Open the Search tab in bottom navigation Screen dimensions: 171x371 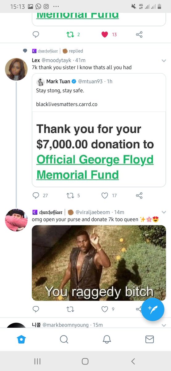click(64, 339)
